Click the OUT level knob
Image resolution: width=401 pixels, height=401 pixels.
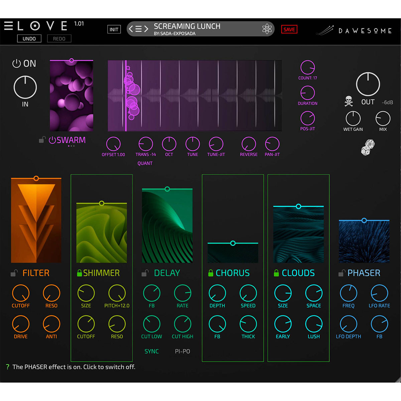[368, 84]
